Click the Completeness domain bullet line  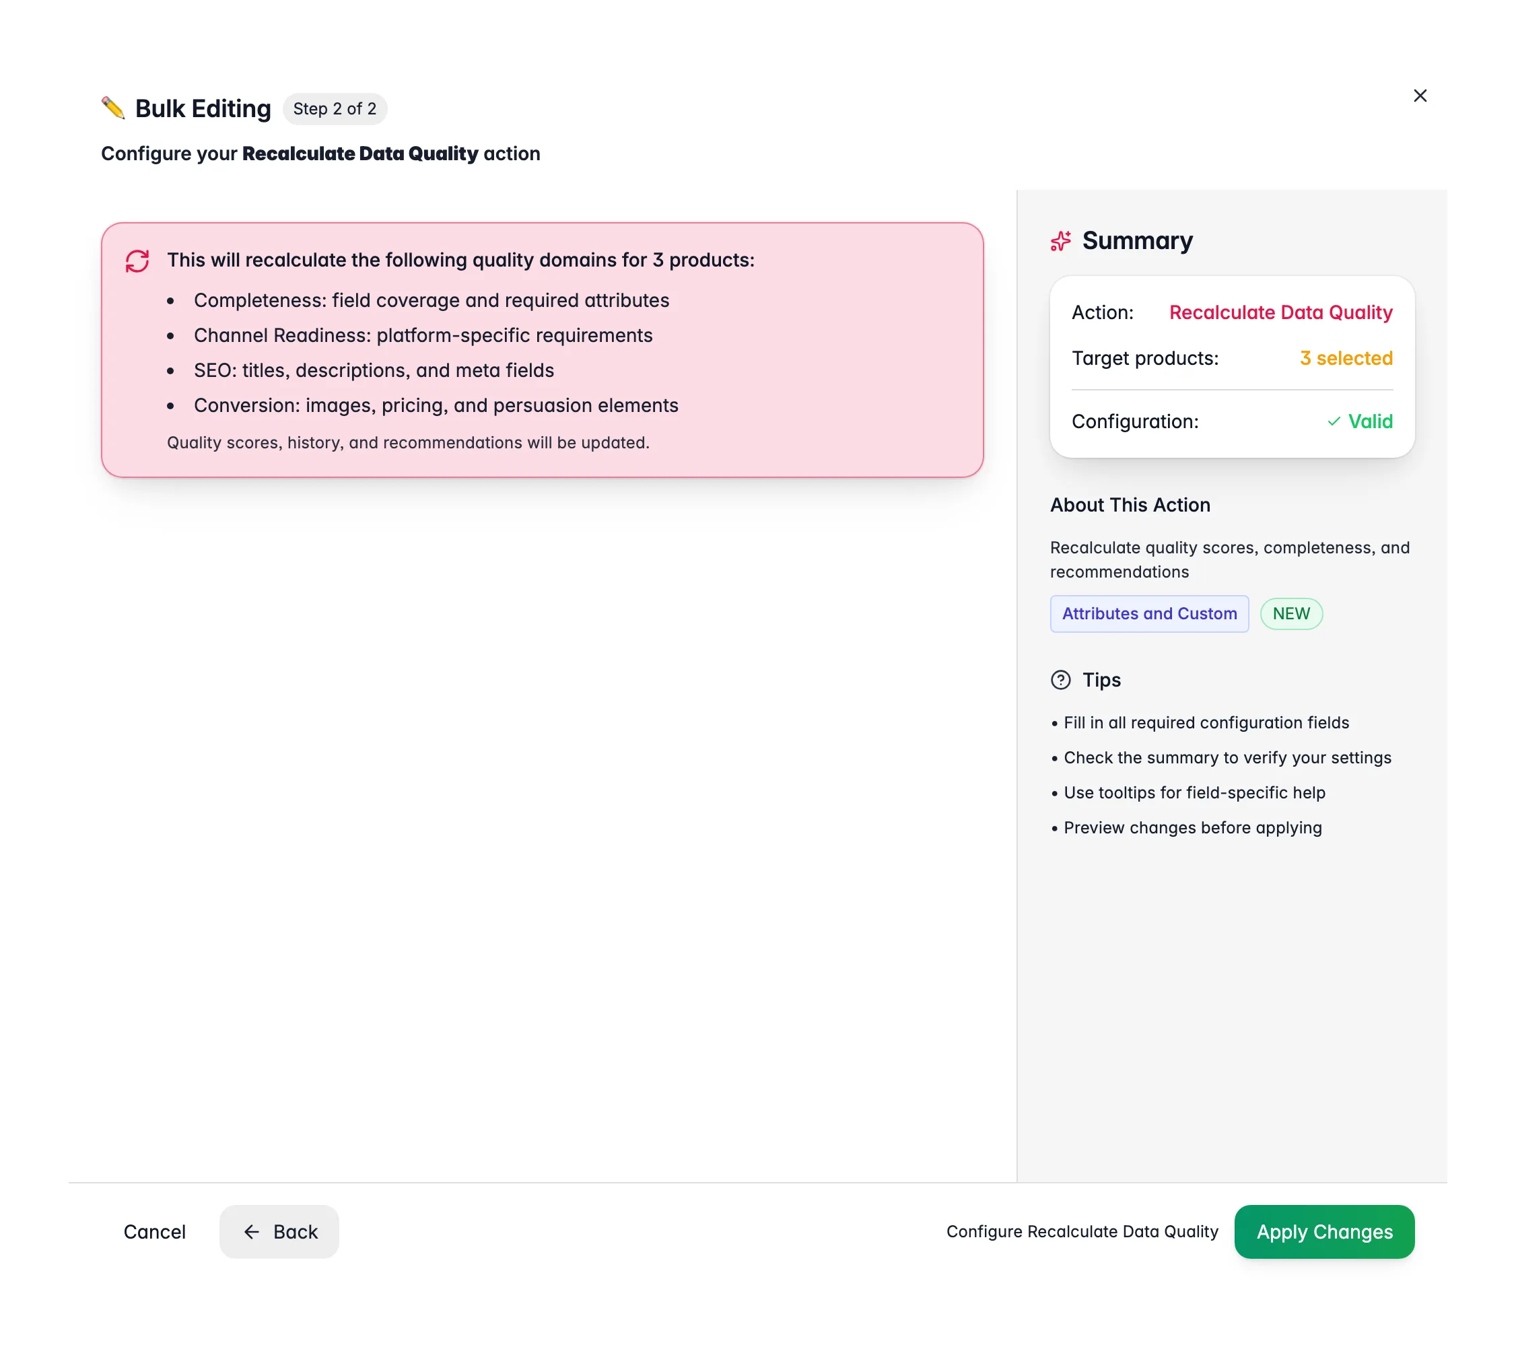coord(431,300)
